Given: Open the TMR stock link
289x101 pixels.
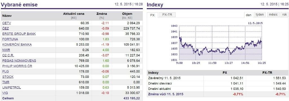Looking at the screenshot, I should [6, 82].
